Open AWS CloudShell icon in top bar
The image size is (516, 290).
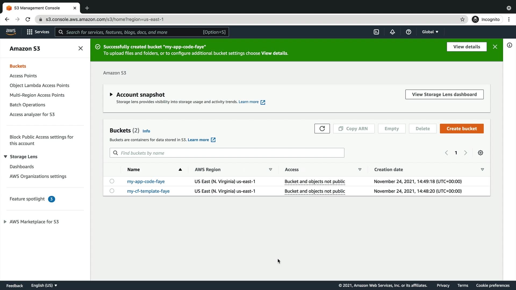[x=376, y=32]
